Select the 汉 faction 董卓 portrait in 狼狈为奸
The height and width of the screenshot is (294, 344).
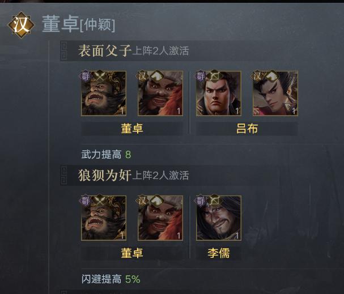coord(160,218)
